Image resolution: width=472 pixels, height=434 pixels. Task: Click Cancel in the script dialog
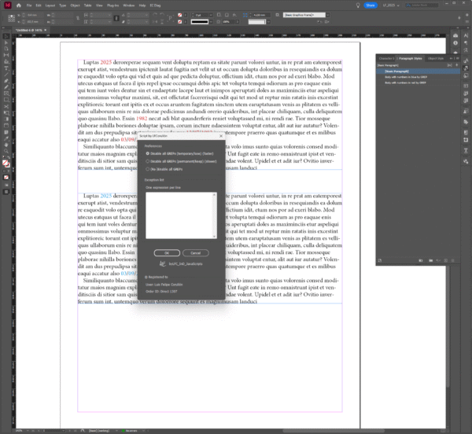pyautogui.click(x=195, y=253)
